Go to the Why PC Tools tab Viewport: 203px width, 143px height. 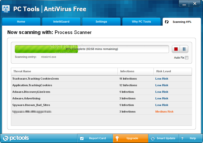(141, 22)
